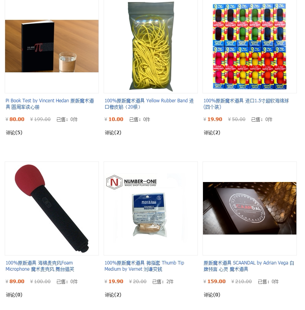305x310 pixels.
Task: Open the SCAANDAL by Adrian Vega title link
Action: [x=249, y=266]
